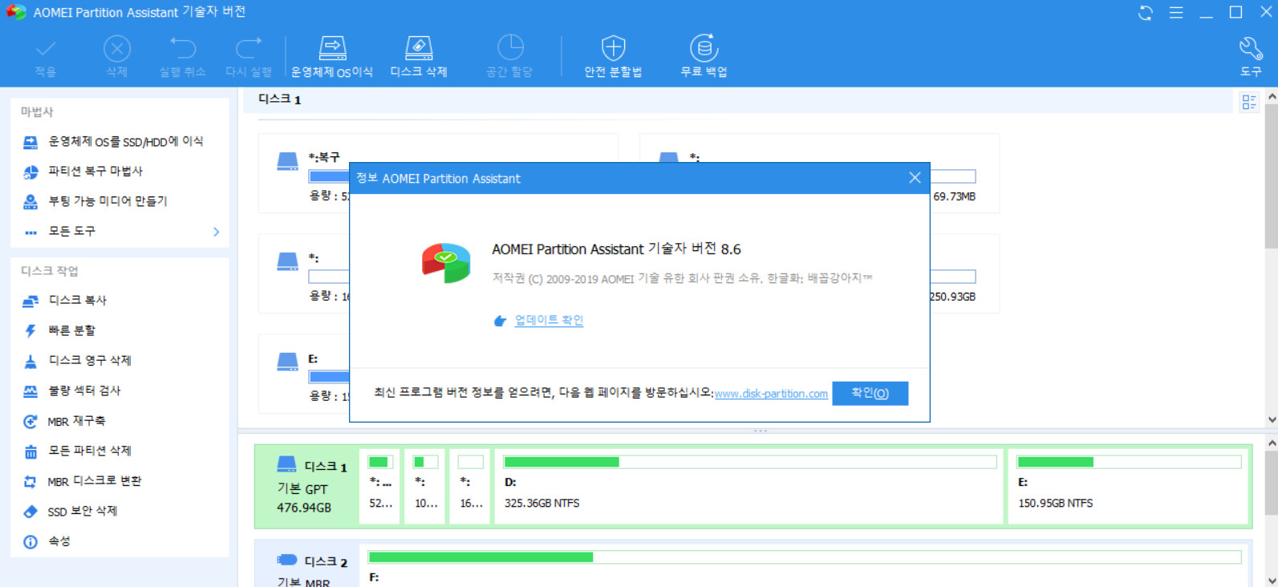Open Migrate OS (운영체제 OS이식) toolbar tool
Viewport: 1278px width, 587px height.
pyautogui.click(x=332, y=56)
